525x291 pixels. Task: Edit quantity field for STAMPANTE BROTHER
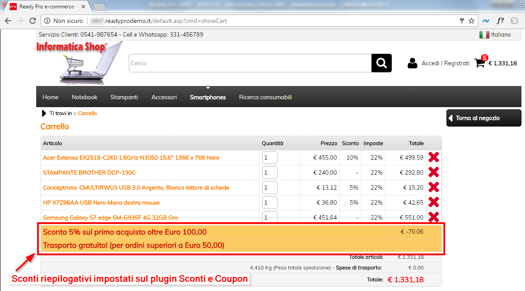click(x=270, y=172)
